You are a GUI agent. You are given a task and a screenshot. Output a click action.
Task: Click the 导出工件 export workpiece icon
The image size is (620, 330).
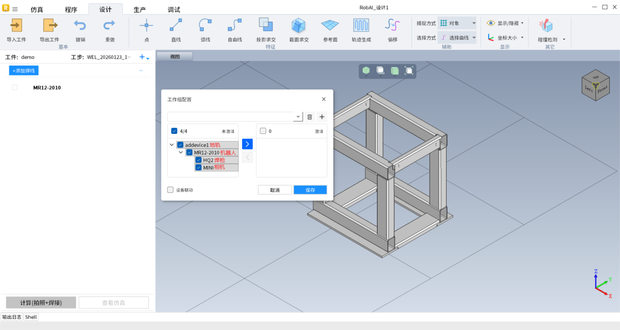coord(49,25)
